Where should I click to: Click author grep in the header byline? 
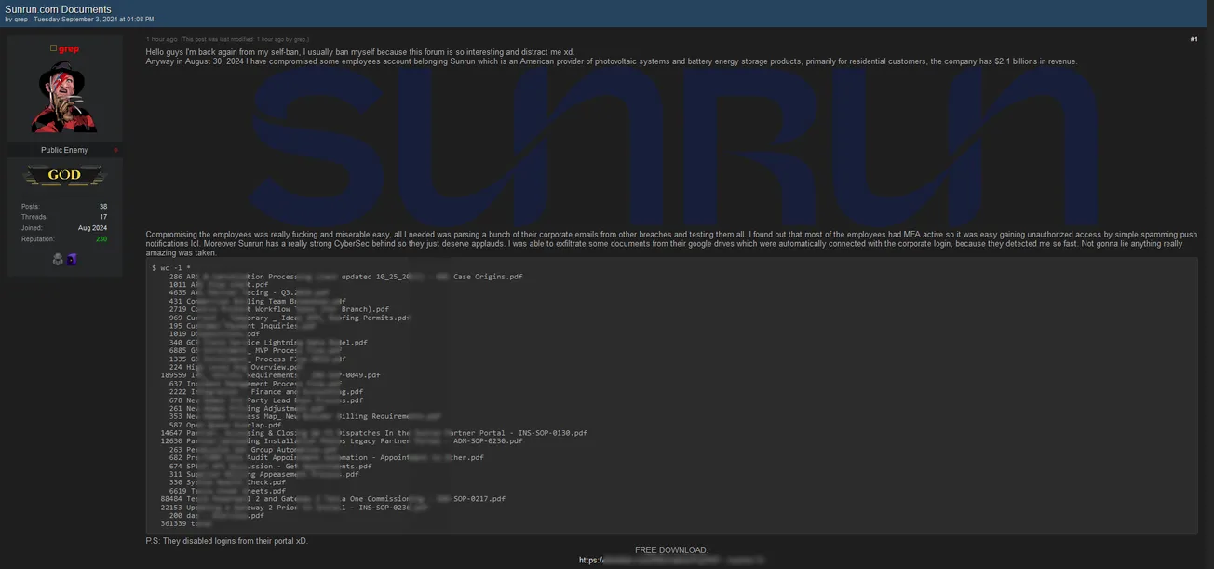tap(20, 20)
